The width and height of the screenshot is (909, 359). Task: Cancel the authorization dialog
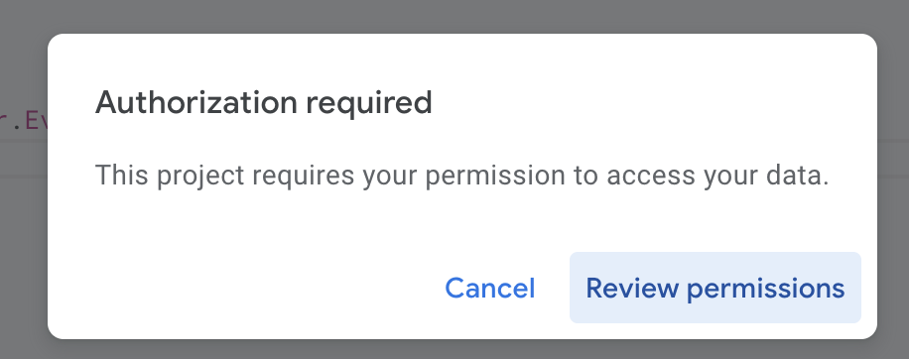tap(490, 288)
